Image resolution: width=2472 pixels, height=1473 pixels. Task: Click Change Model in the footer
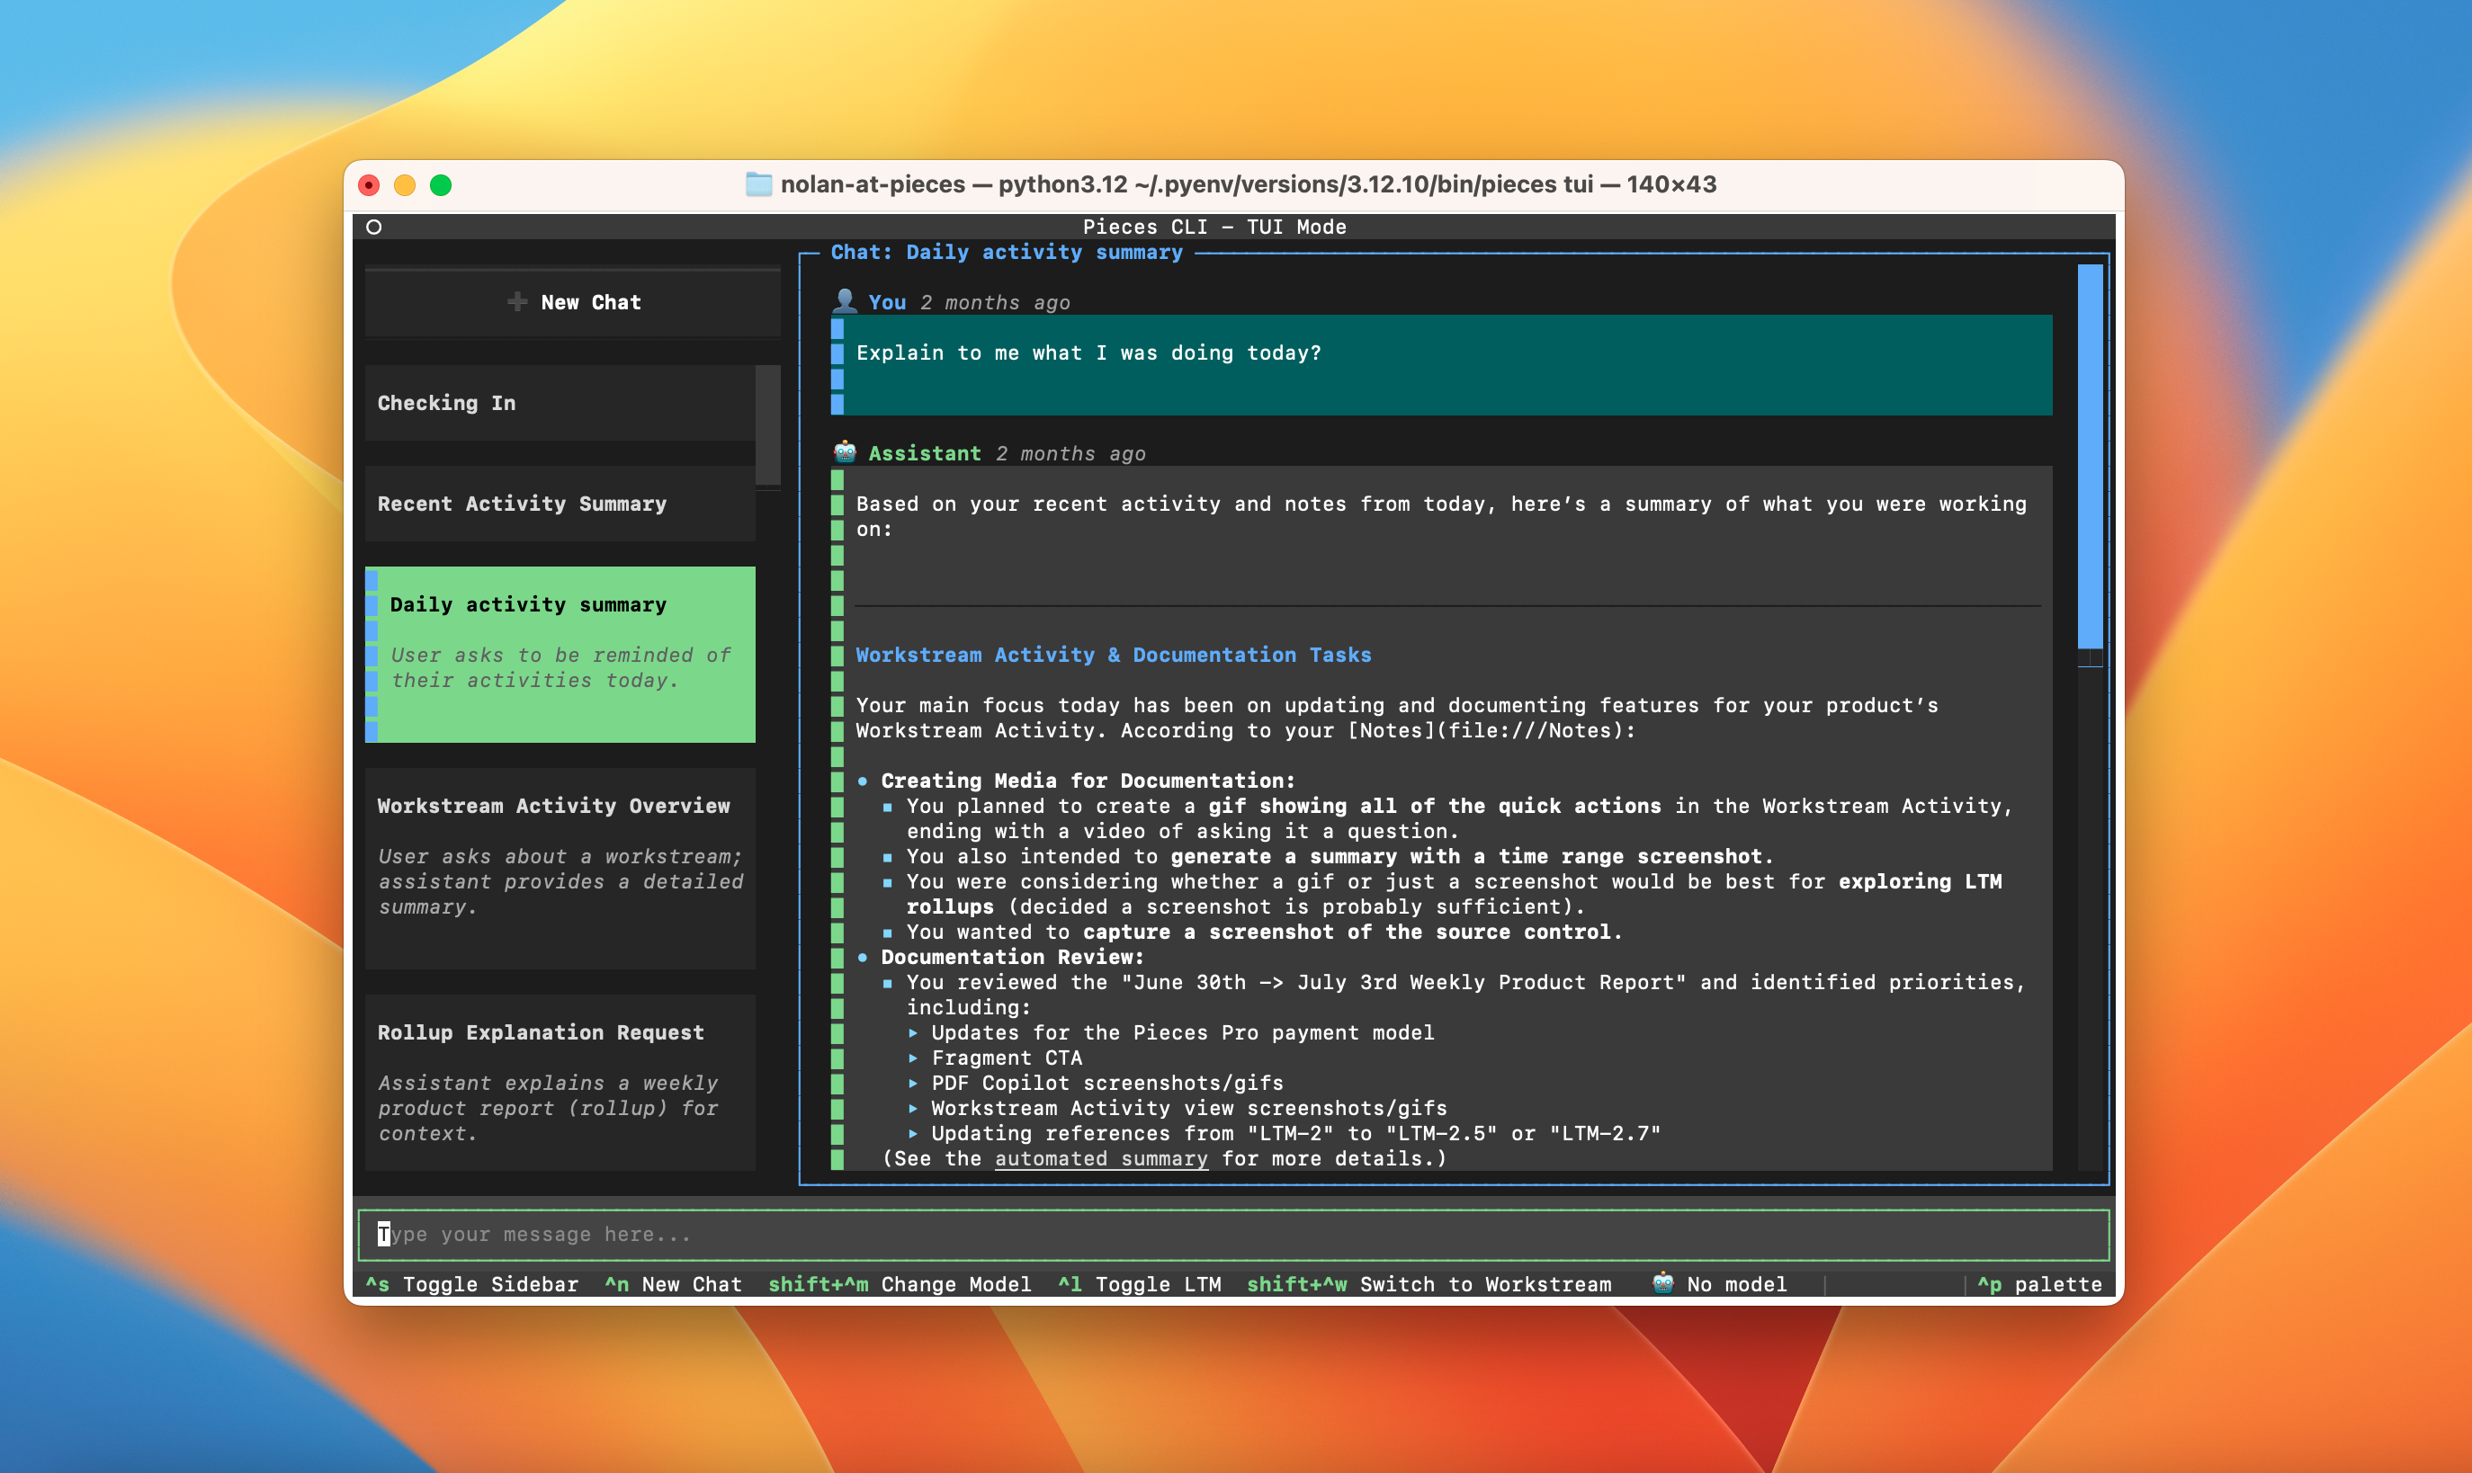pyautogui.click(x=900, y=1284)
